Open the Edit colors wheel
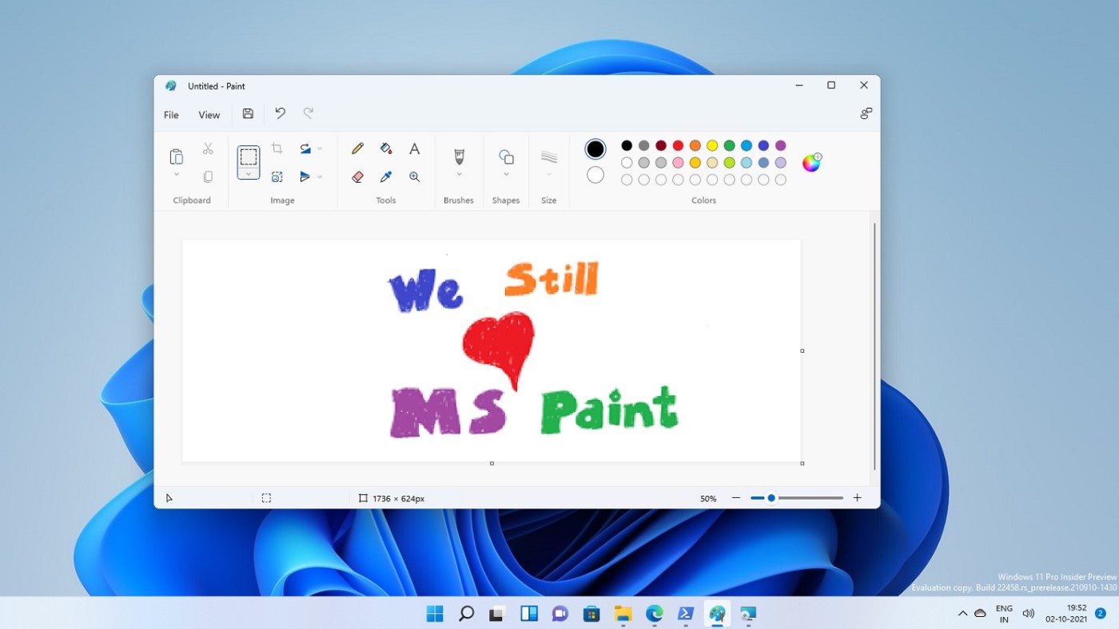The image size is (1119, 629). click(810, 162)
